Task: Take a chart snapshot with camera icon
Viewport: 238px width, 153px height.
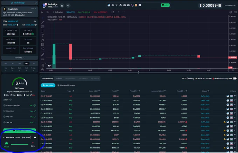Action: pyautogui.click(x=235, y=12)
